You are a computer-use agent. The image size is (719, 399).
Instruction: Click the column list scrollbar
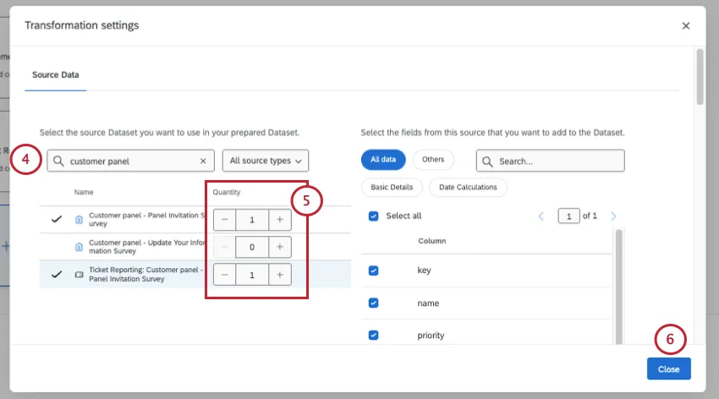coord(619,287)
